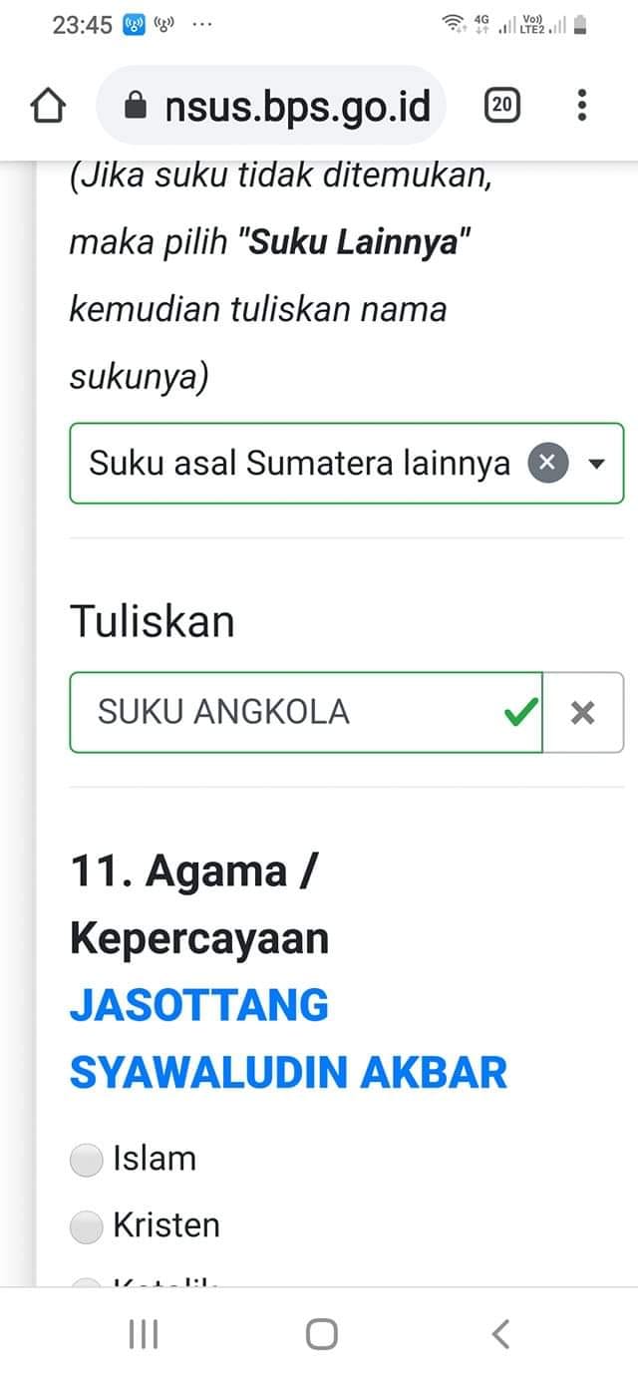Tap the name JASOTTANG SYAWALUDIN AKBAR

pos(288,1039)
